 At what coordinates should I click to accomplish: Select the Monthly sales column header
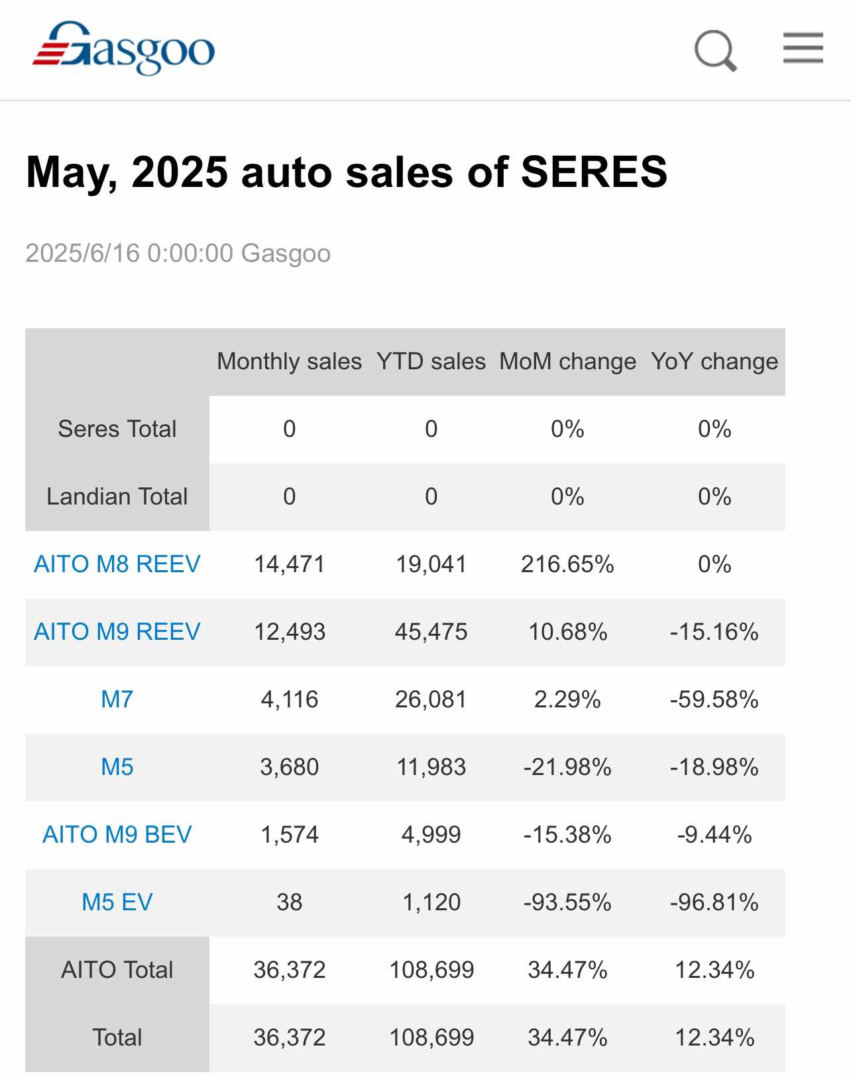[x=290, y=361]
